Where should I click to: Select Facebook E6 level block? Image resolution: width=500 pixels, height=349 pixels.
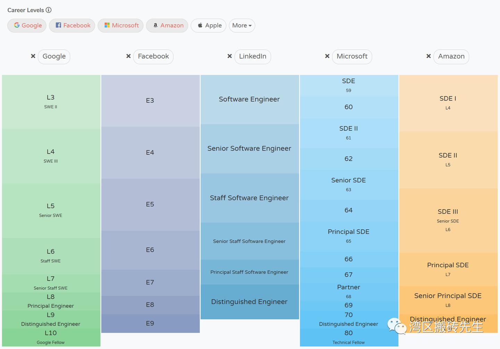coord(150,250)
